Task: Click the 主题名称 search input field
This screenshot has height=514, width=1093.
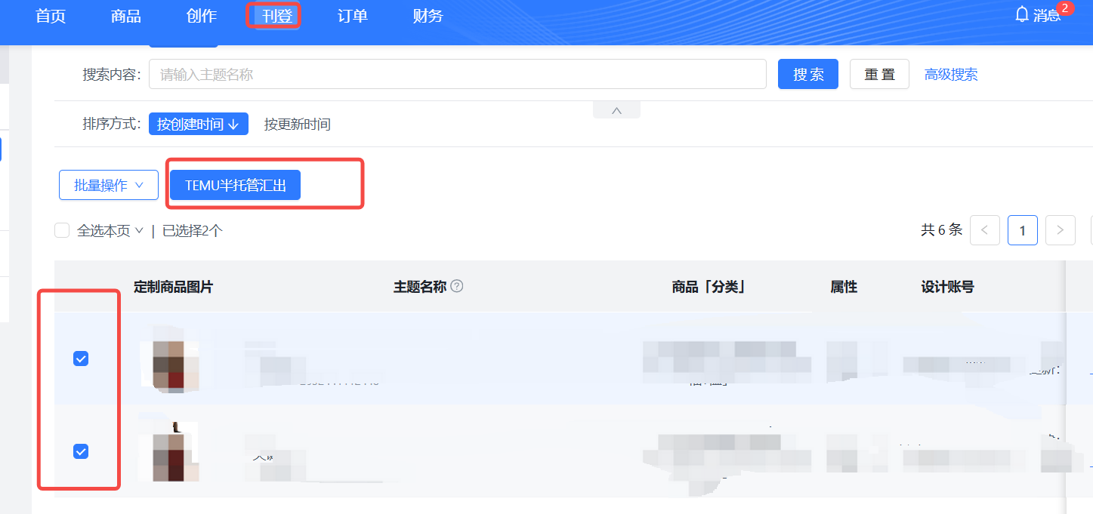Action: pyautogui.click(x=458, y=73)
